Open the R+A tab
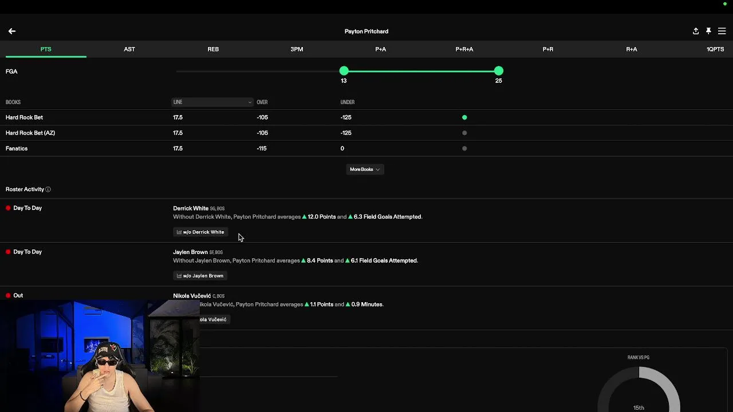This screenshot has width=733, height=412. click(632, 49)
